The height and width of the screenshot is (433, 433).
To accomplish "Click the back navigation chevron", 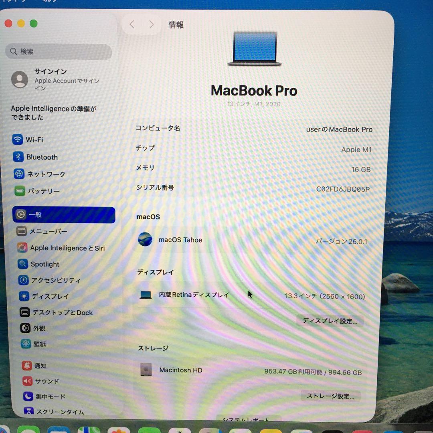I will 132,24.
